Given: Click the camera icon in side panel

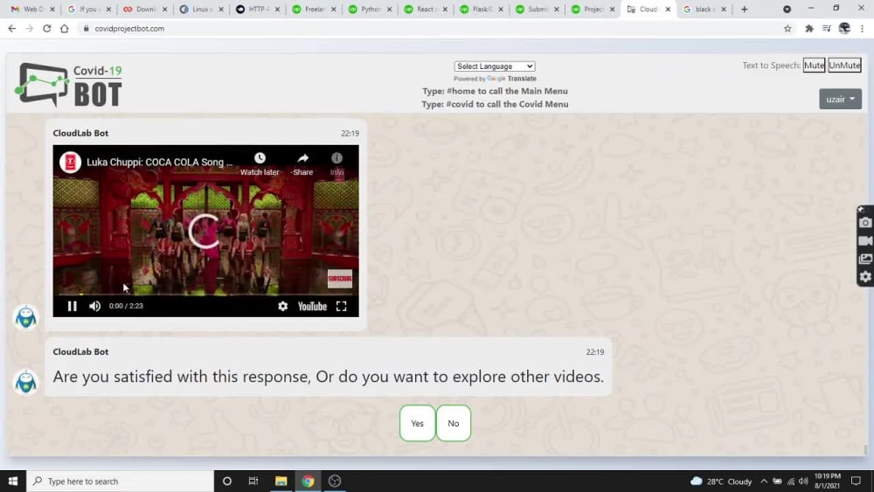Looking at the screenshot, I should (865, 223).
